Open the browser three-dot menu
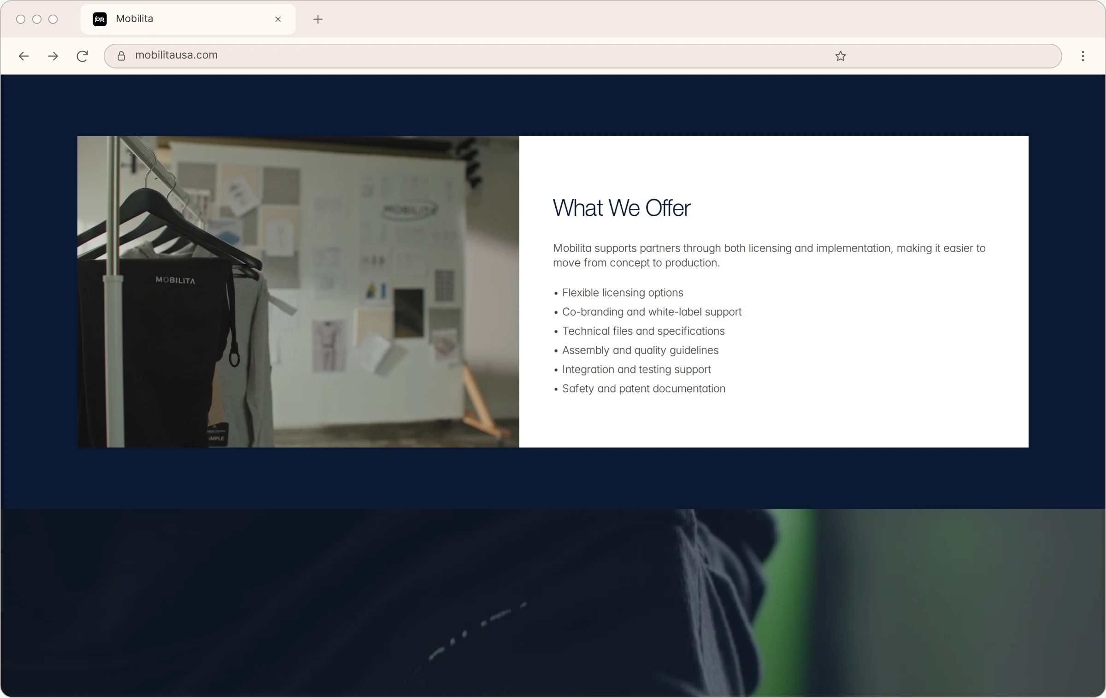1106x698 pixels. click(x=1082, y=56)
